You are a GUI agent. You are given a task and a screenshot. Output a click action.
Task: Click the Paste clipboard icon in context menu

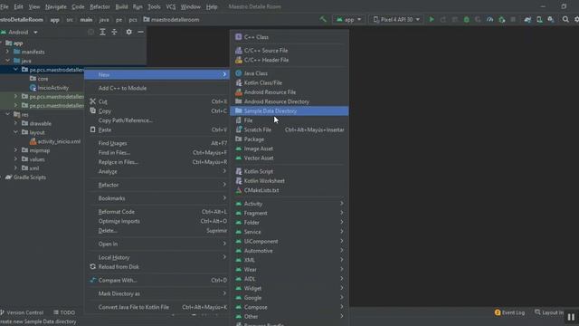click(92, 129)
